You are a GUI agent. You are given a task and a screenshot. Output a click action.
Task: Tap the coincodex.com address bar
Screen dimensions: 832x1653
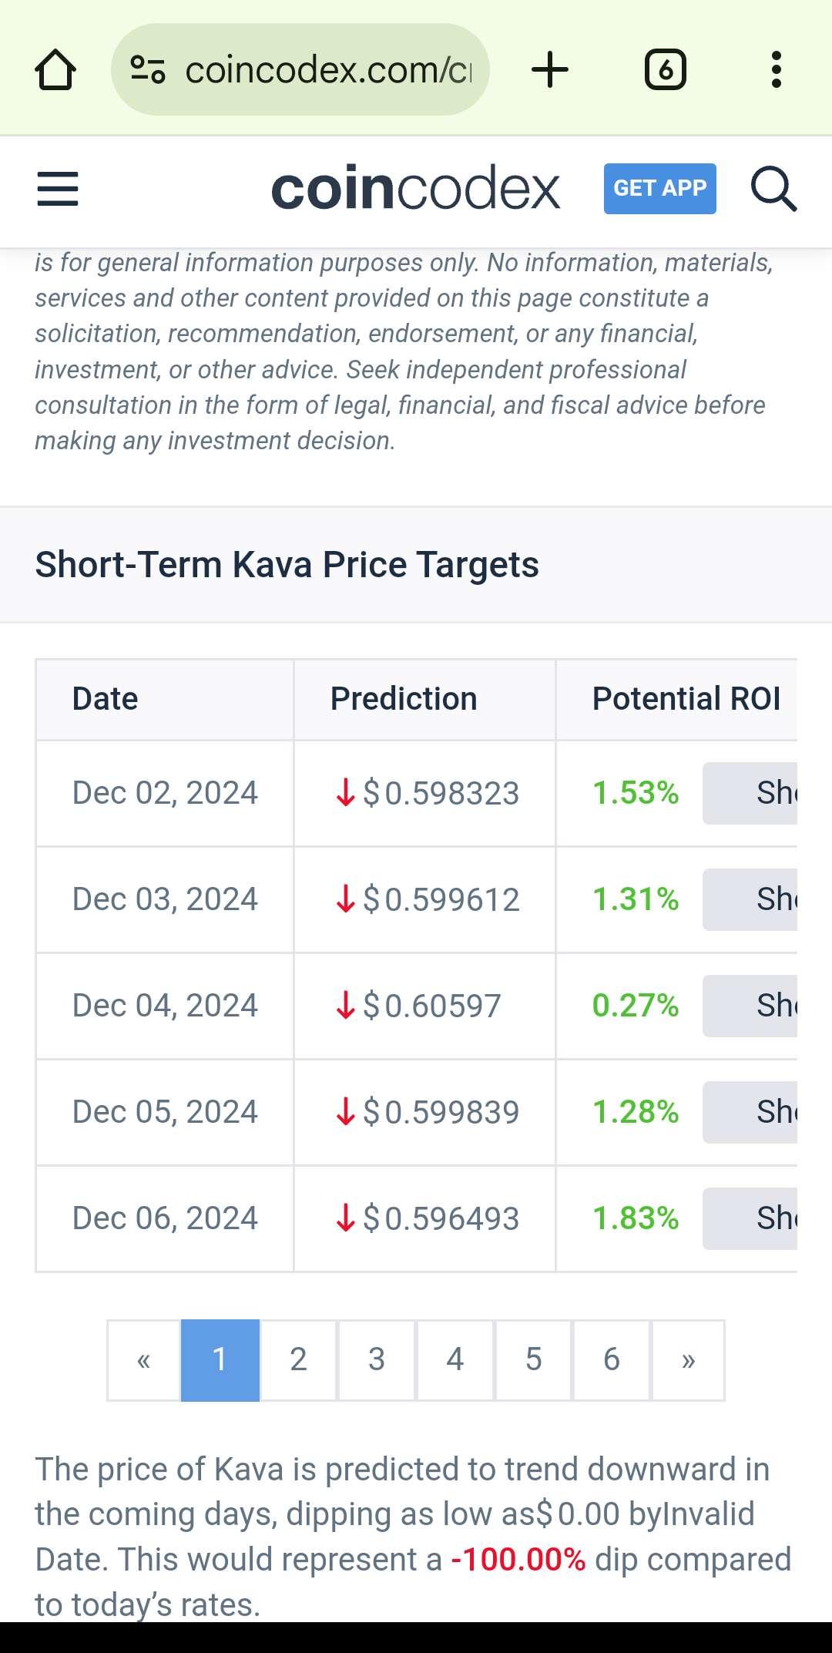coord(327,70)
